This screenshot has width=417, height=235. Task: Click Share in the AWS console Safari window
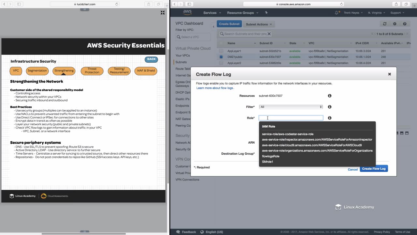396,4
